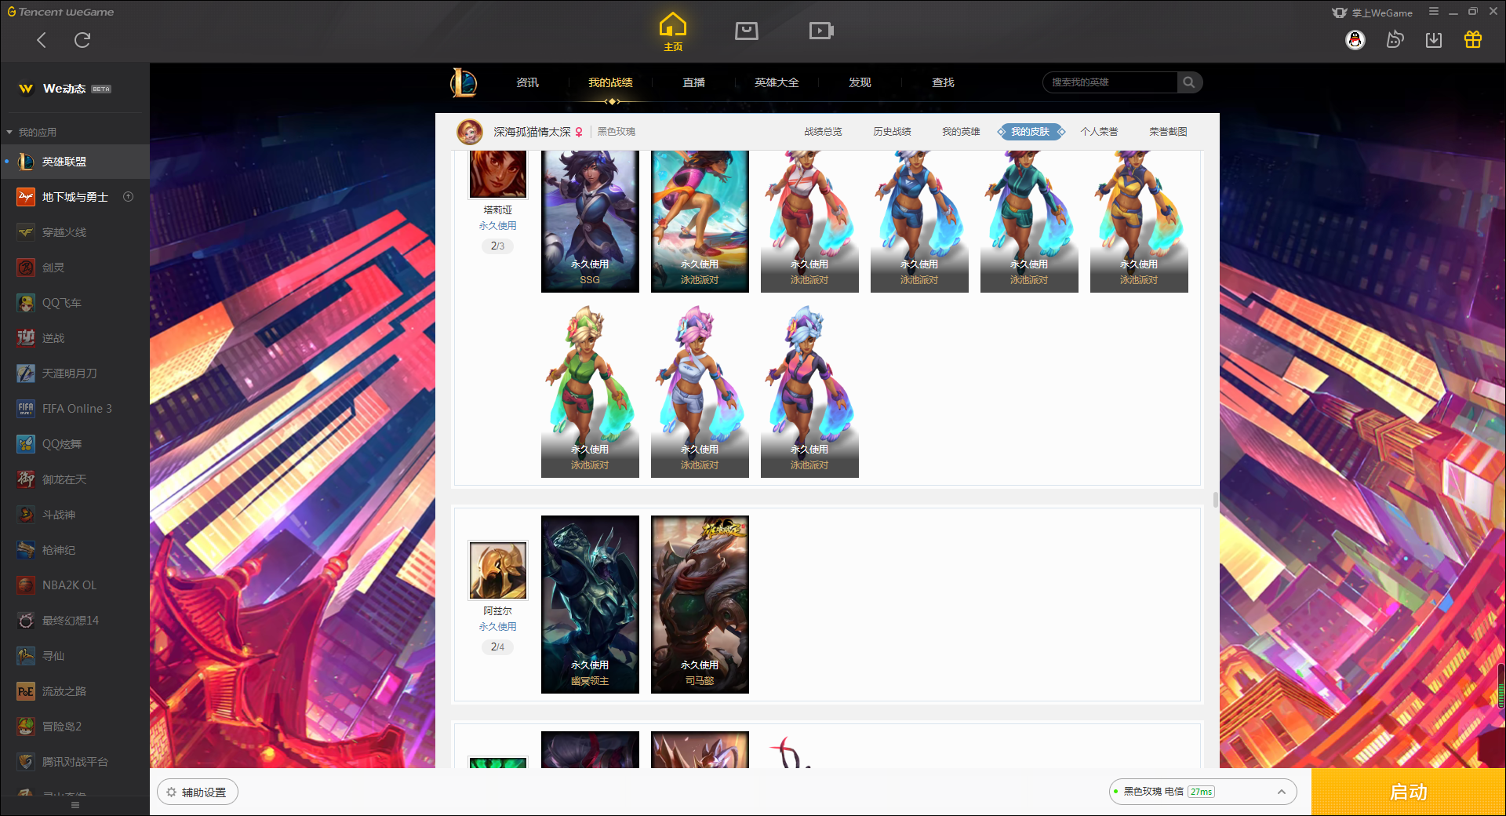This screenshot has width=1506, height=816.
Task: Open 辅助设置 settings button
Action: pyautogui.click(x=198, y=792)
